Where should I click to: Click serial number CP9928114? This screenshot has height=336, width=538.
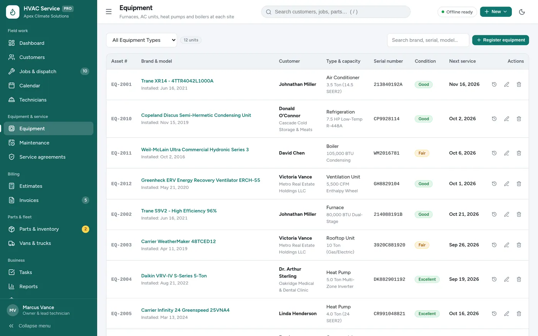[x=386, y=119]
